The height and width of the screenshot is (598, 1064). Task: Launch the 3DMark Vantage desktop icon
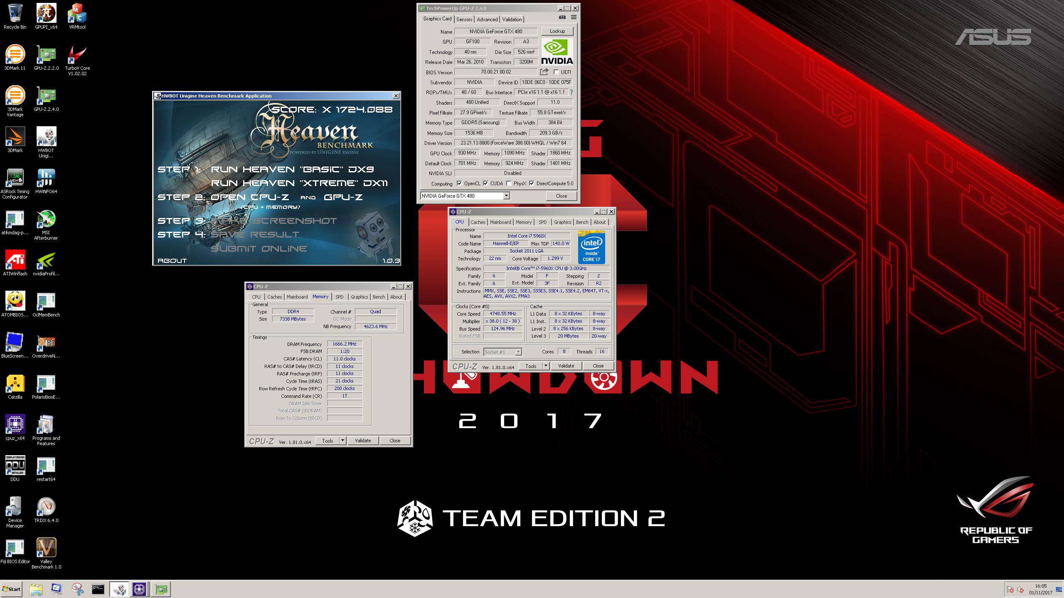(x=15, y=102)
